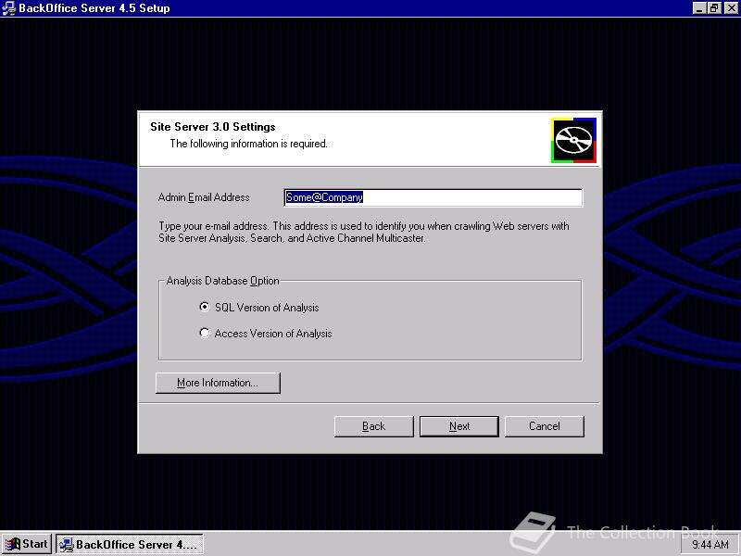The height and width of the screenshot is (556, 741).
Task: Click 'The following information is required' text
Action: 248,144
